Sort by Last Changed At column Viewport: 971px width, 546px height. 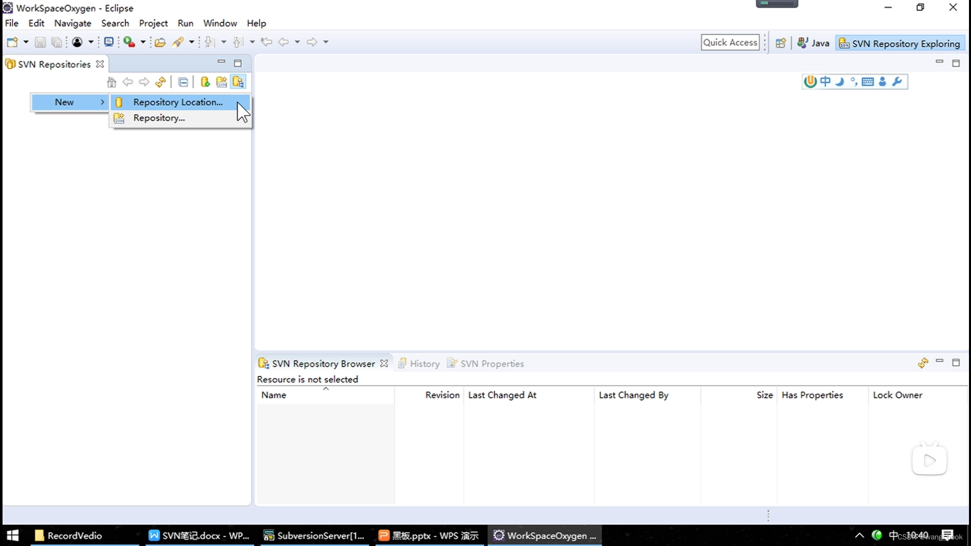tap(528, 395)
